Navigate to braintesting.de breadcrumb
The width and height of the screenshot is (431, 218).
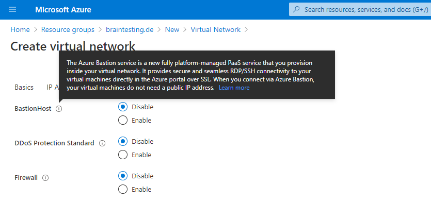(x=130, y=30)
